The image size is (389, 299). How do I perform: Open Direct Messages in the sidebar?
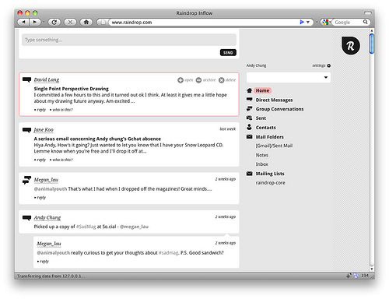pyautogui.click(x=274, y=100)
